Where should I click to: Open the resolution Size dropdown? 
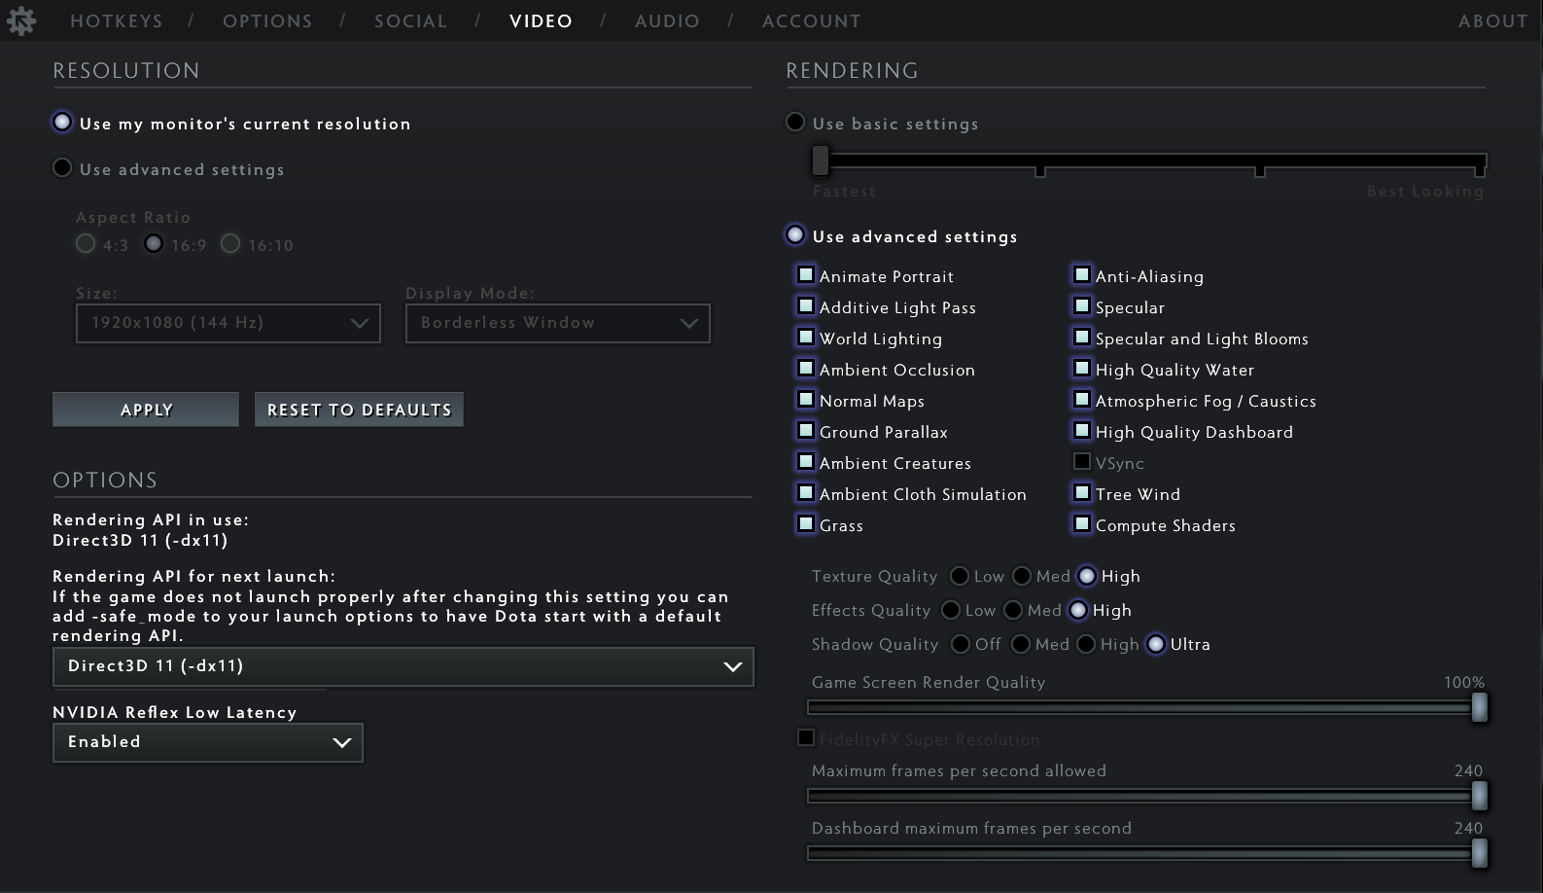(x=228, y=323)
